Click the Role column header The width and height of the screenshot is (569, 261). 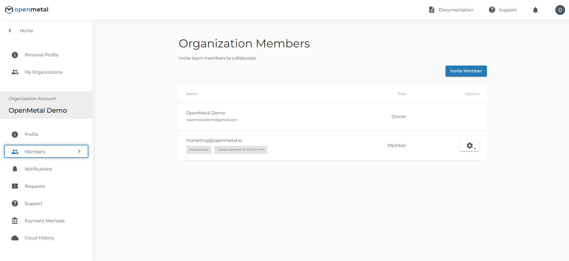pos(402,94)
